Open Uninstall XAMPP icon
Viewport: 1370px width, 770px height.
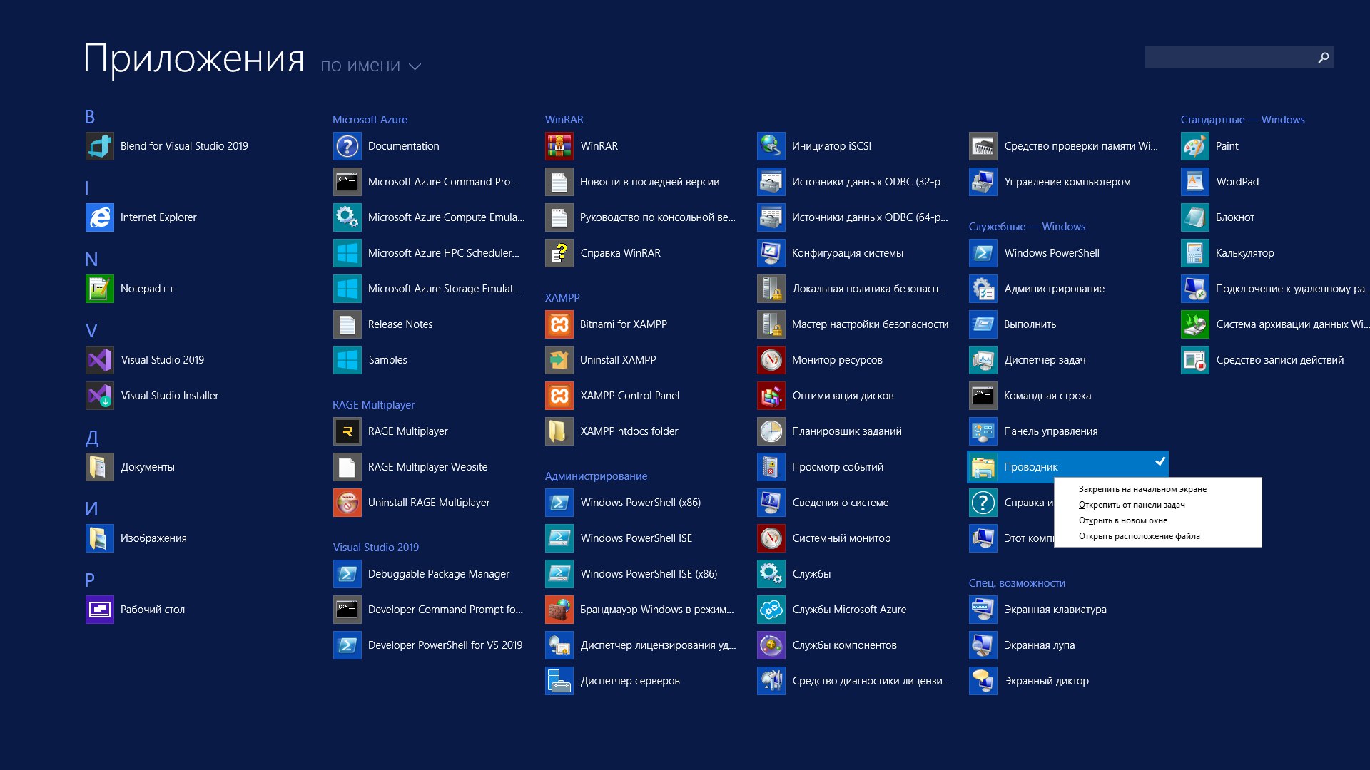[x=559, y=360]
